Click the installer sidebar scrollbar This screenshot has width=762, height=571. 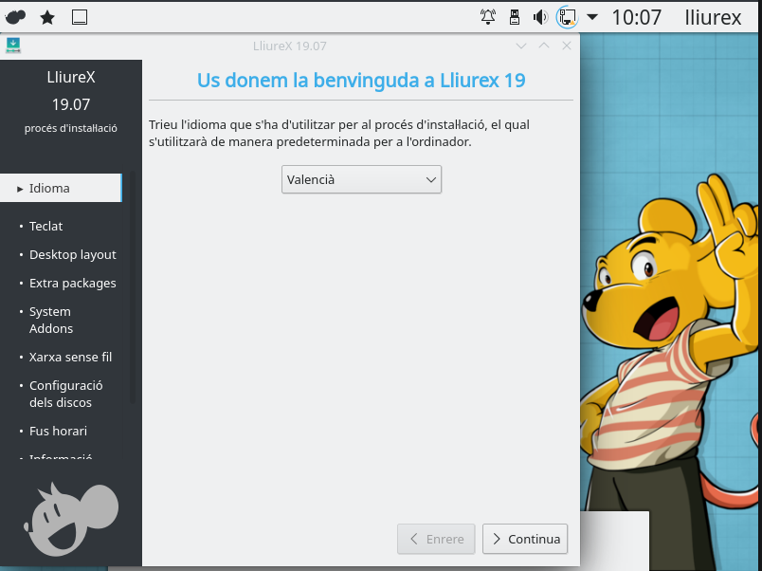tap(132, 287)
